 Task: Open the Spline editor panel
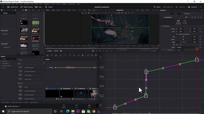[157, 7]
